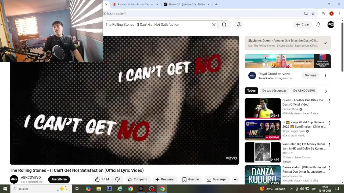Click the Kings League Spain channel name

(293, 131)
